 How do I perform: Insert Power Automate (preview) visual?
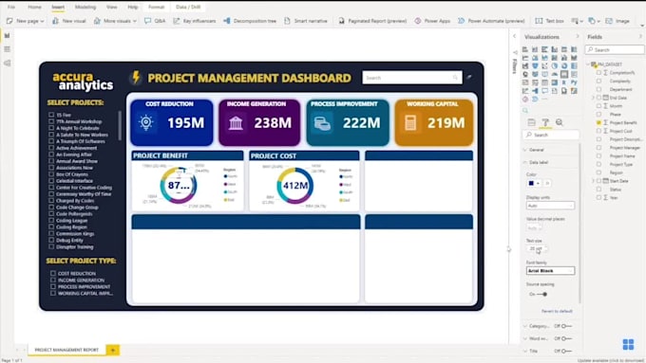(491, 21)
